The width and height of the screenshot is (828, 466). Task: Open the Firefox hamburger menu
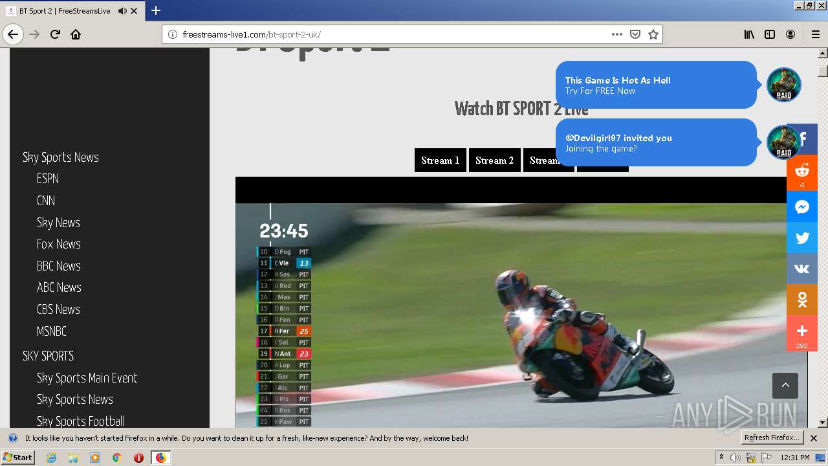point(815,34)
